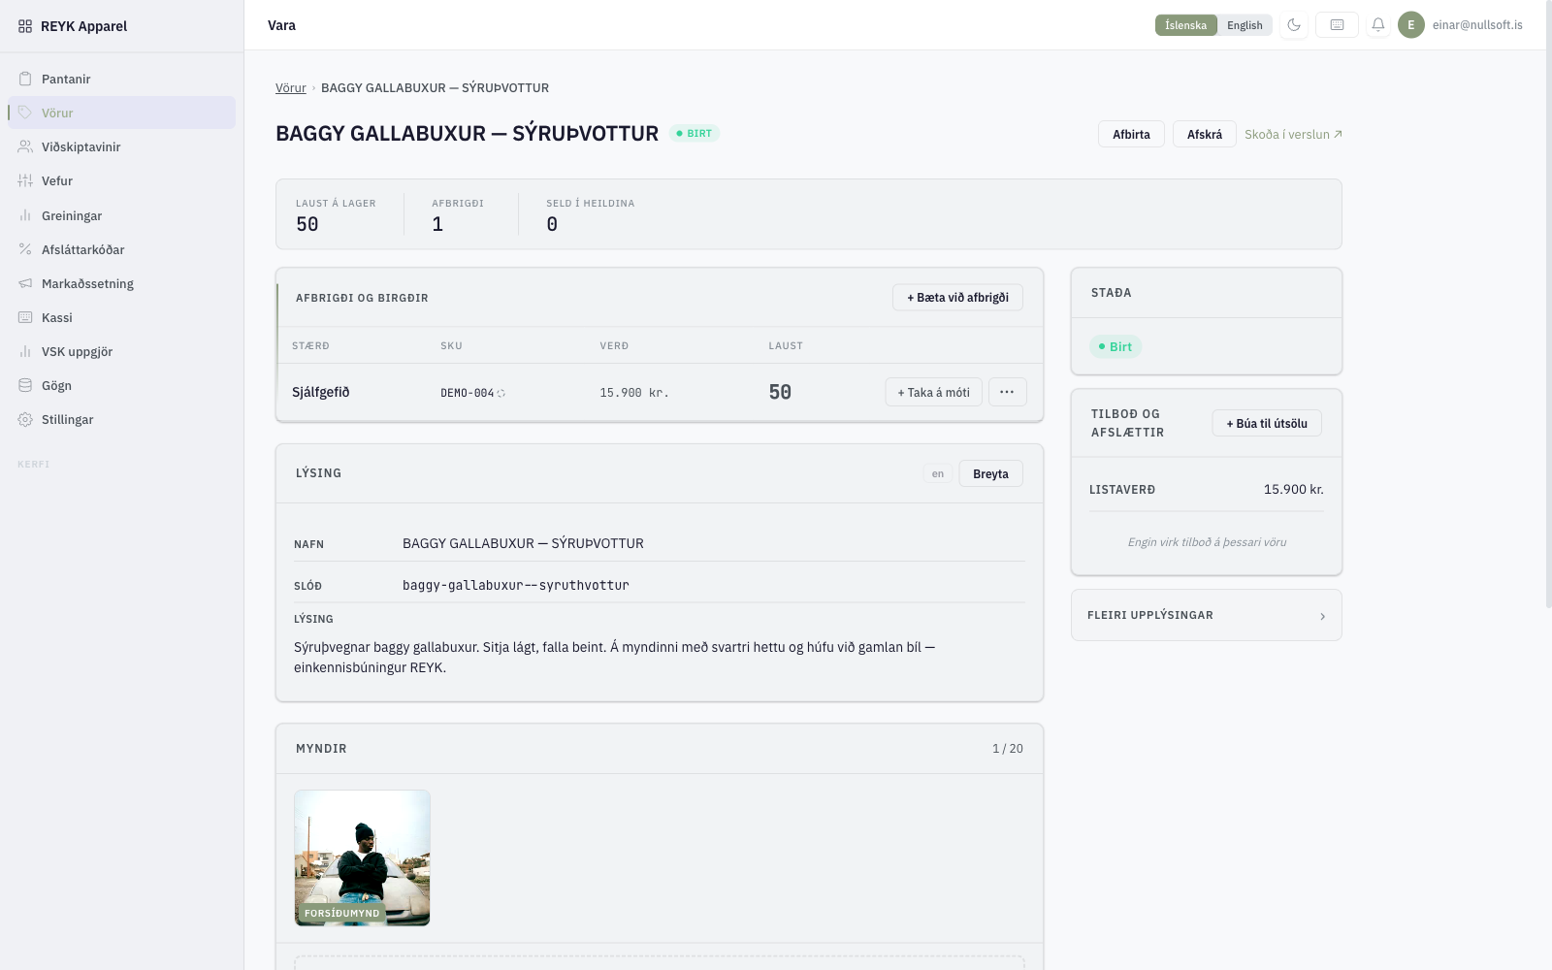Open notifications with the bell icon
Screen dimensions: 1552x970
click(1378, 25)
